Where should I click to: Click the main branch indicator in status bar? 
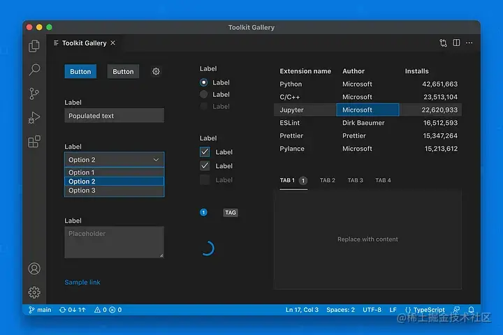pos(40,310)
